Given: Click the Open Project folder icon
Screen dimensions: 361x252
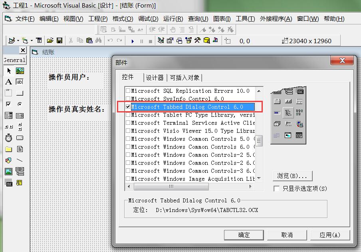Looking at the screenshot, I should tap(50, 40).
